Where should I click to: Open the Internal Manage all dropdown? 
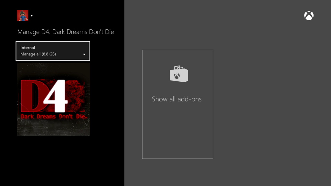click(x=53, y=51)
